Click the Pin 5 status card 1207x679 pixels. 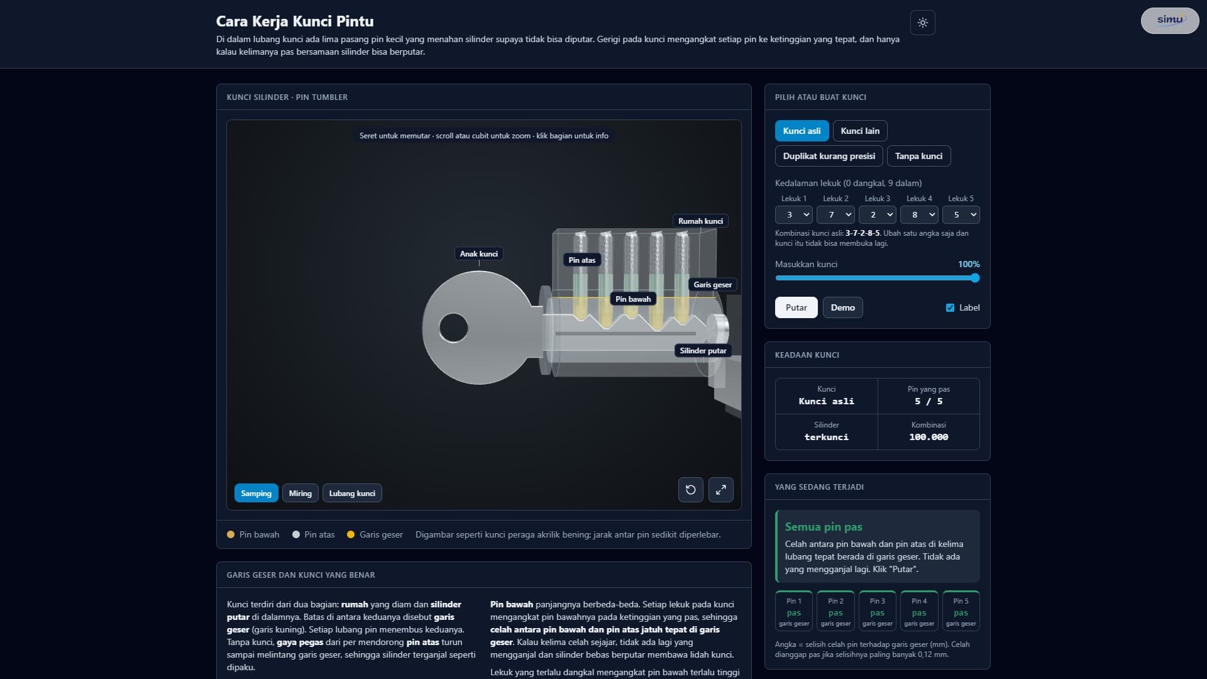tap(961, 610)
